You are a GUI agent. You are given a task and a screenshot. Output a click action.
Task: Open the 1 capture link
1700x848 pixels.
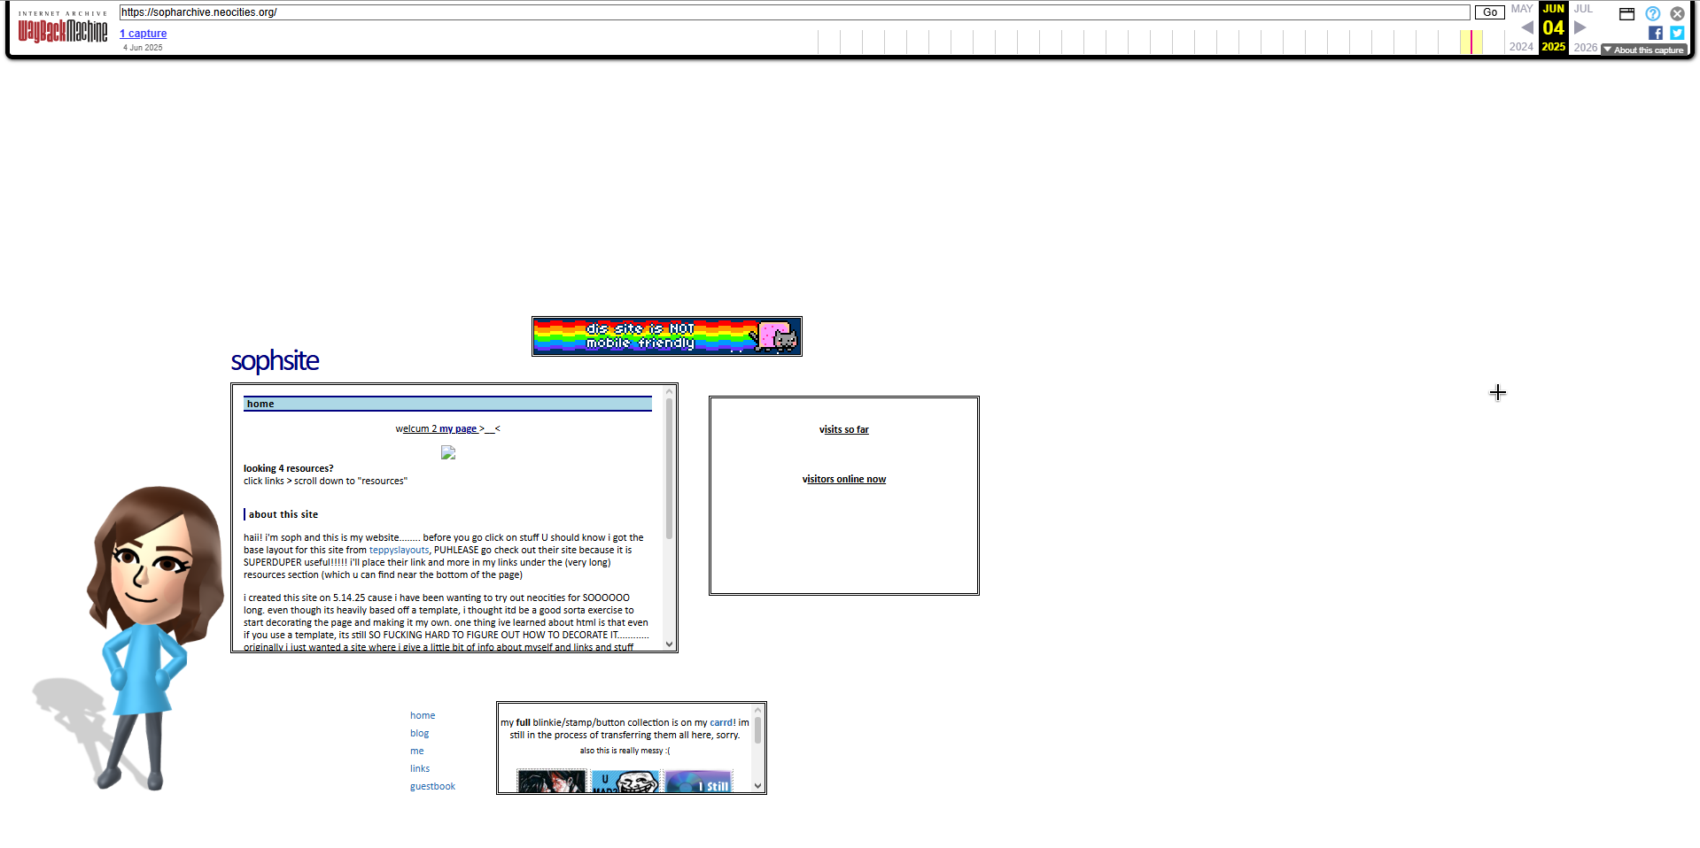tap(144, 34)
